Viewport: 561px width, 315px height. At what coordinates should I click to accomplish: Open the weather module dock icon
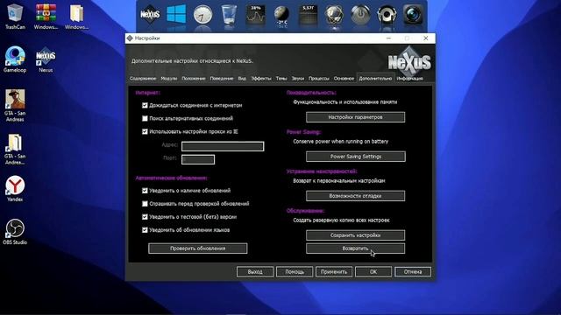point(281,16)
